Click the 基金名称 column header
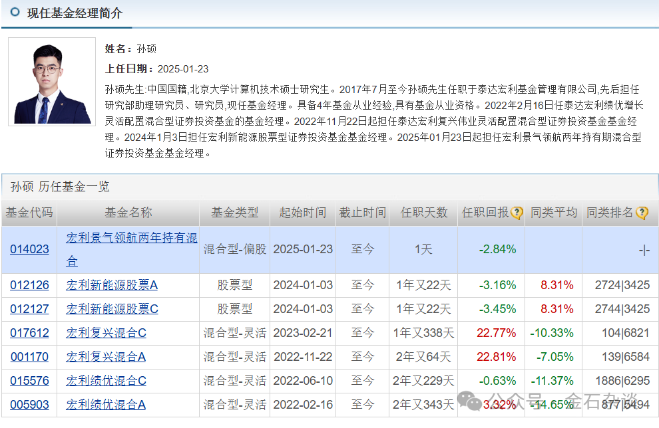 [x=128, y=213]
